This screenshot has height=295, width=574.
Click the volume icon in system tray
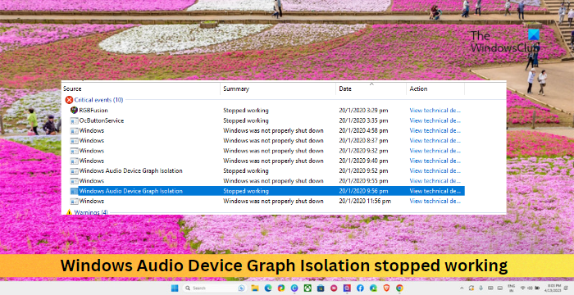530,288
